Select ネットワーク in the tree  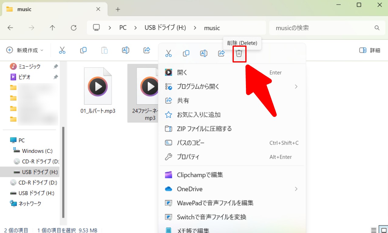26,204
